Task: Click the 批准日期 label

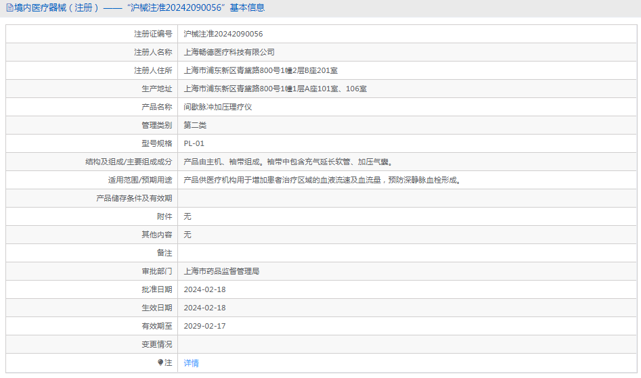Action: coord(157,289)
